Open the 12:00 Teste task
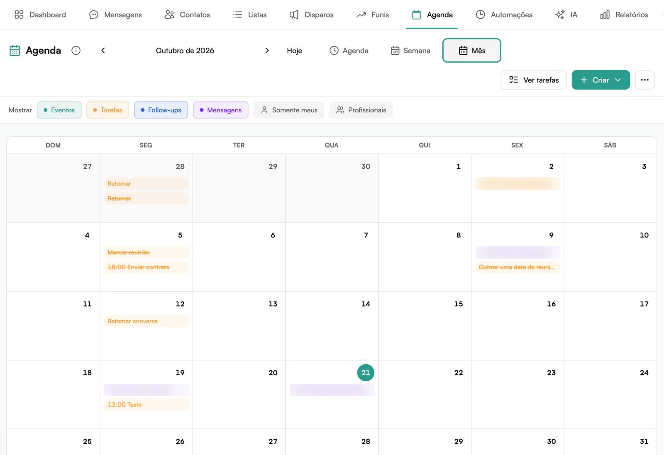Image resolution: width=664 pixels, height=455 pixels. pos(146,405)
